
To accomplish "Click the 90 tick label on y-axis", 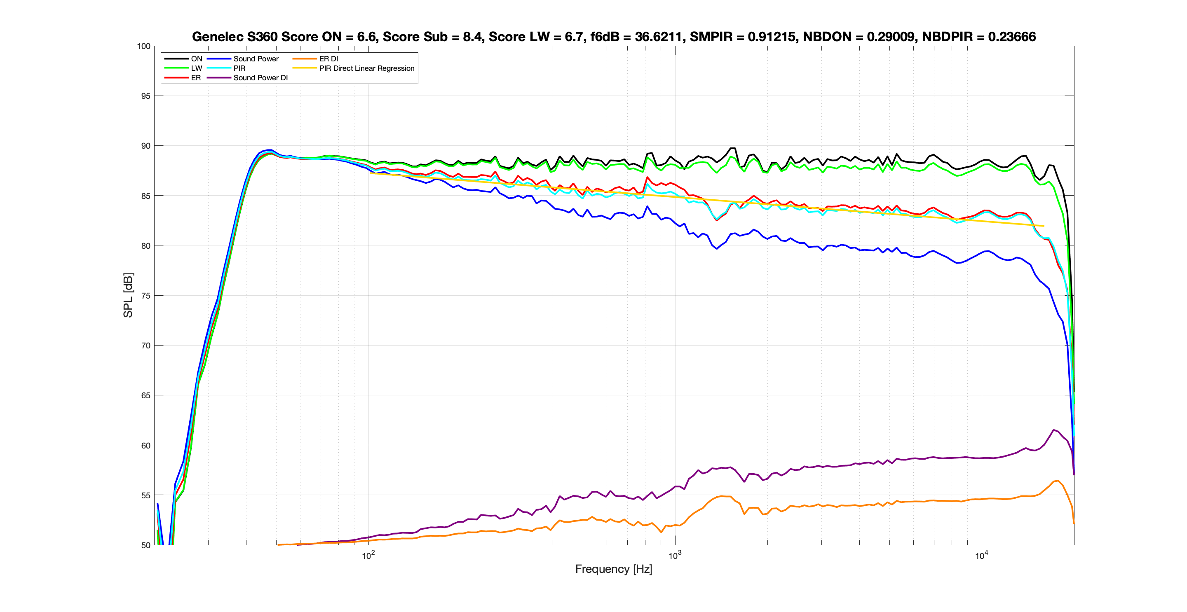I will (x=145, y=145).
